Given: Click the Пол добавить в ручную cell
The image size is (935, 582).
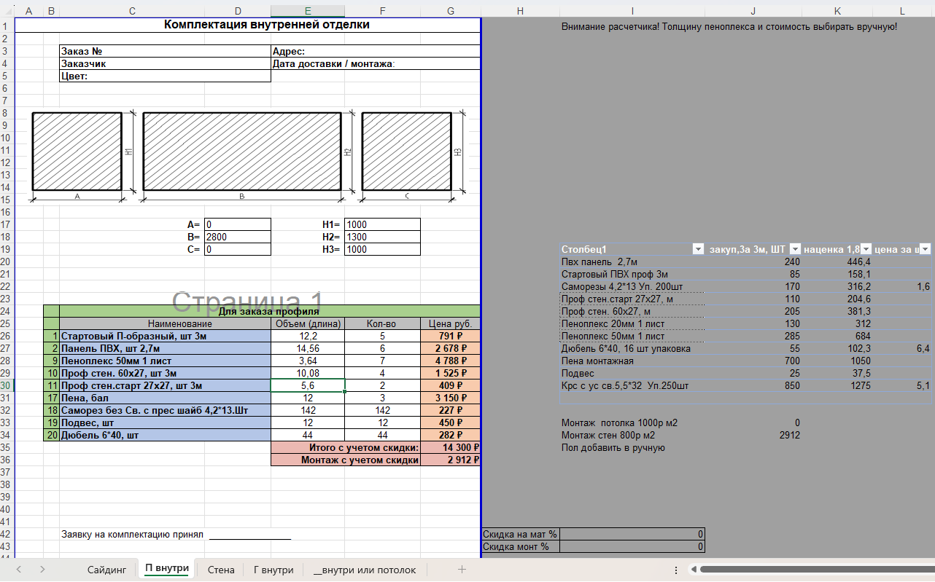Looking at the screenshot, I should click(x=632, y=447).
